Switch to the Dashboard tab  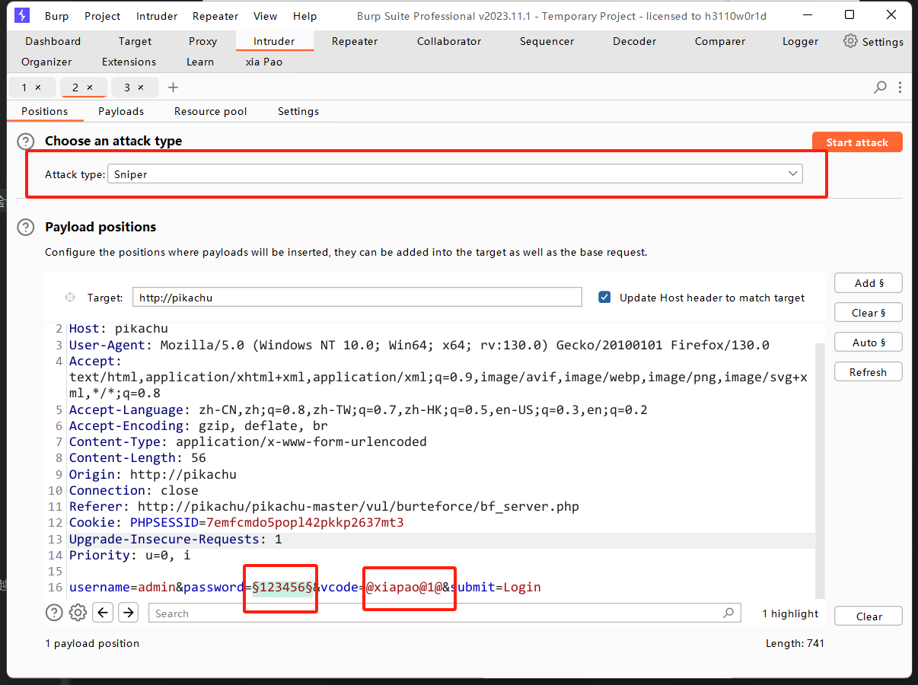coord(53,41)
